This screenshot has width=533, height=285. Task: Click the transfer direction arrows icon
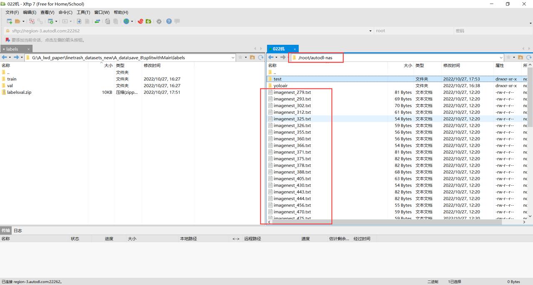point(97,21)
